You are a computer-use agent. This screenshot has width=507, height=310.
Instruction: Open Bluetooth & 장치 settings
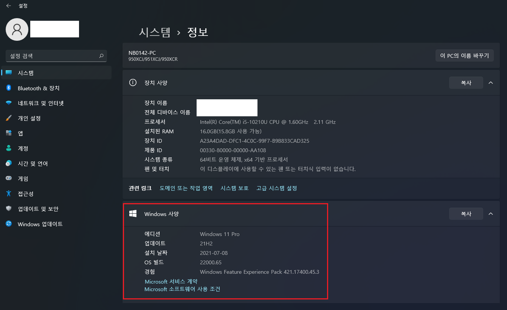coord(56,88)
